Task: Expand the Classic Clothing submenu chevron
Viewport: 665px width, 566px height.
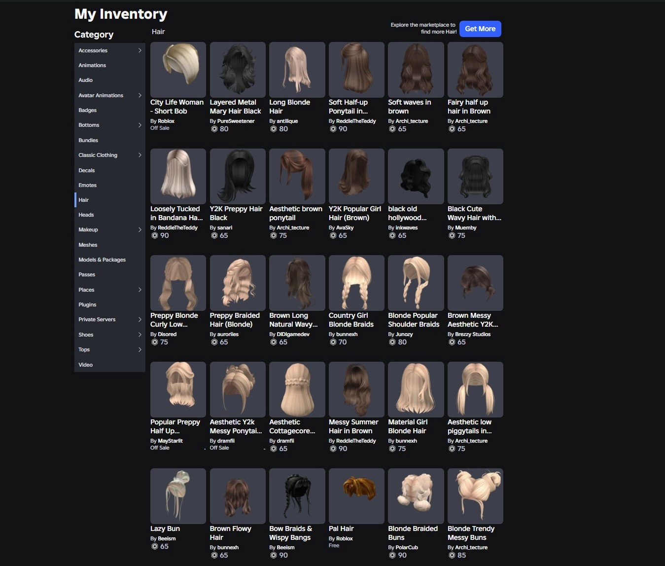Action: [140, 155]
